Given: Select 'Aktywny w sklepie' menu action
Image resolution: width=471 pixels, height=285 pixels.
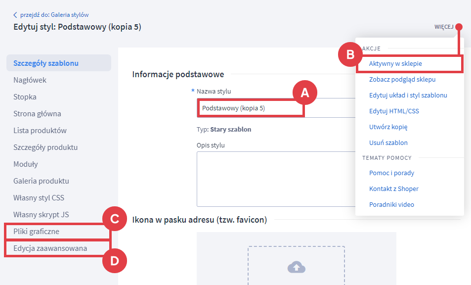Looking at the screenshot, I should (395, 64).
